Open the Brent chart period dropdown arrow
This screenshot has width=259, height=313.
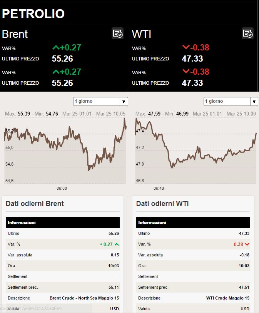tap(124, 101)
